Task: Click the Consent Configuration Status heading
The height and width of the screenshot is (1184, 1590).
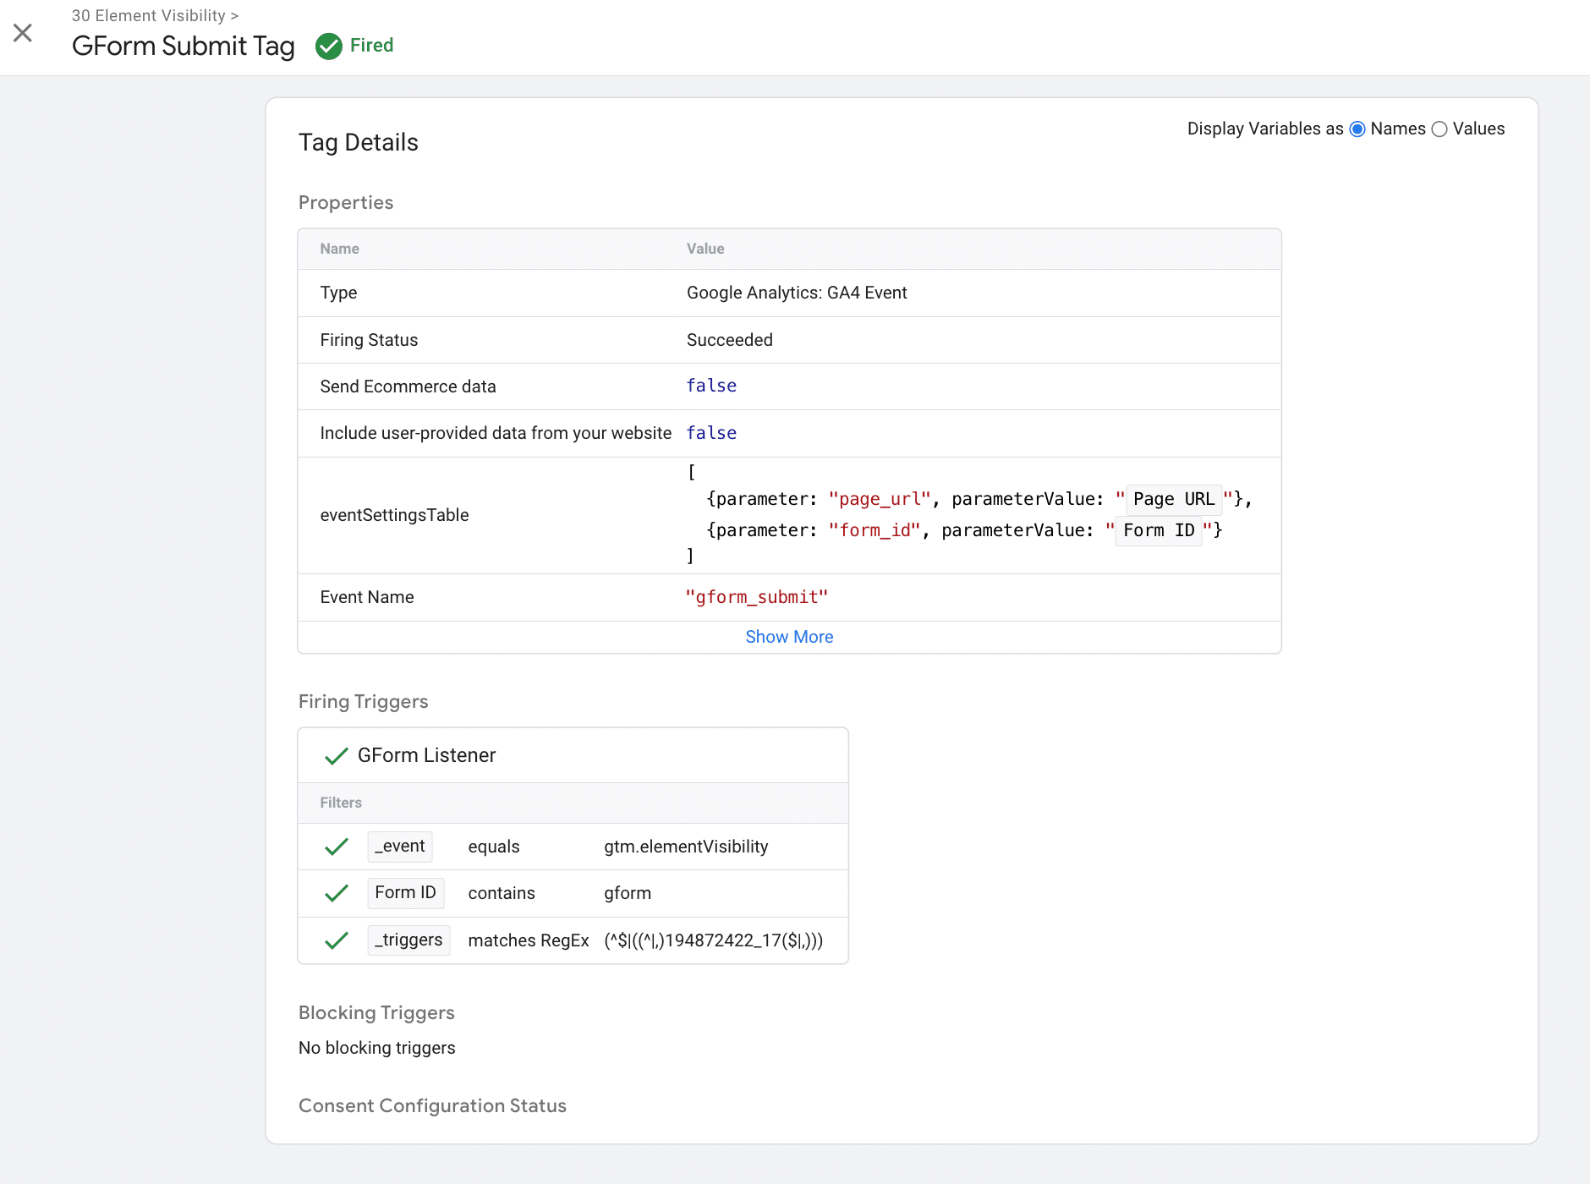Action: 432,1105
